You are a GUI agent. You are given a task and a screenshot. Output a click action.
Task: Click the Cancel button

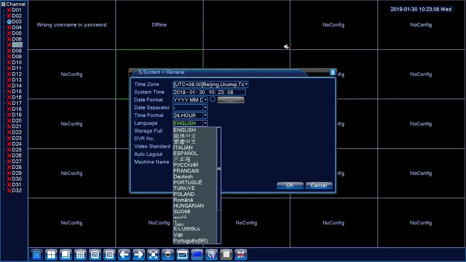point(319,185)
